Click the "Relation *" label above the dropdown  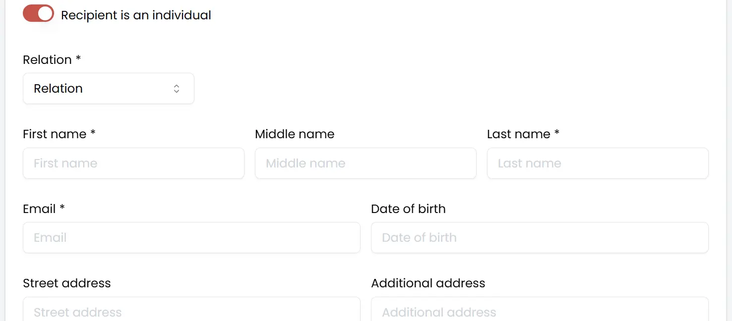click(52, 60)
